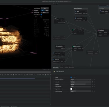Enable the Lock Camera checkbox

point(41,17)
